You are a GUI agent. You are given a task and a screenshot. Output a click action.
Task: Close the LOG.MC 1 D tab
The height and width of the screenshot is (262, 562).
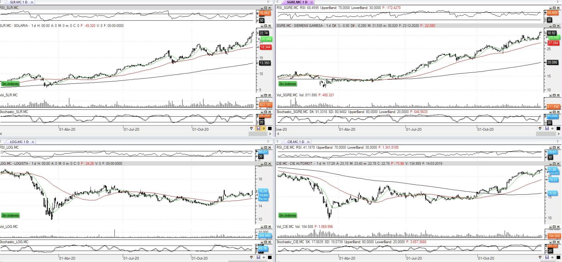point(33,142)
